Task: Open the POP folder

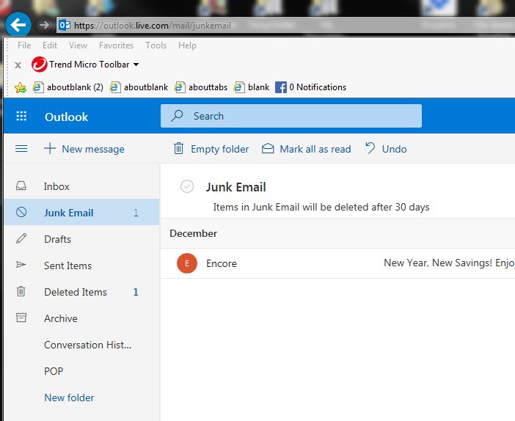Action: point(81,371)
